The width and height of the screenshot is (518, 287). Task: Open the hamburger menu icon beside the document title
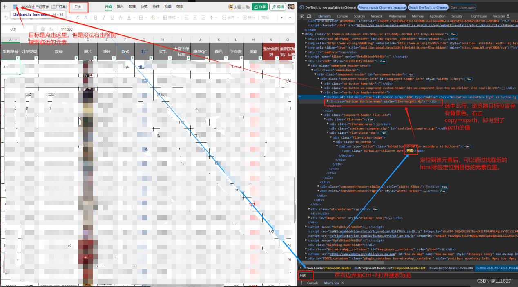point(15,7)
